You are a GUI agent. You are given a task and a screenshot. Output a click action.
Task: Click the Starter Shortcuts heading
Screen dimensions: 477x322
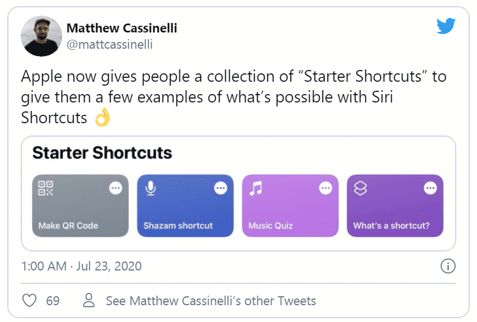tap(102, 153)
